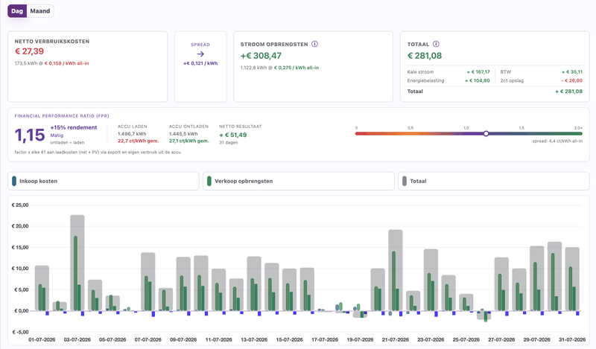Click the + € 51,49 netto resultaat value
The height and width of the screenshot is (349, 596).
click(x=233, y=135)
